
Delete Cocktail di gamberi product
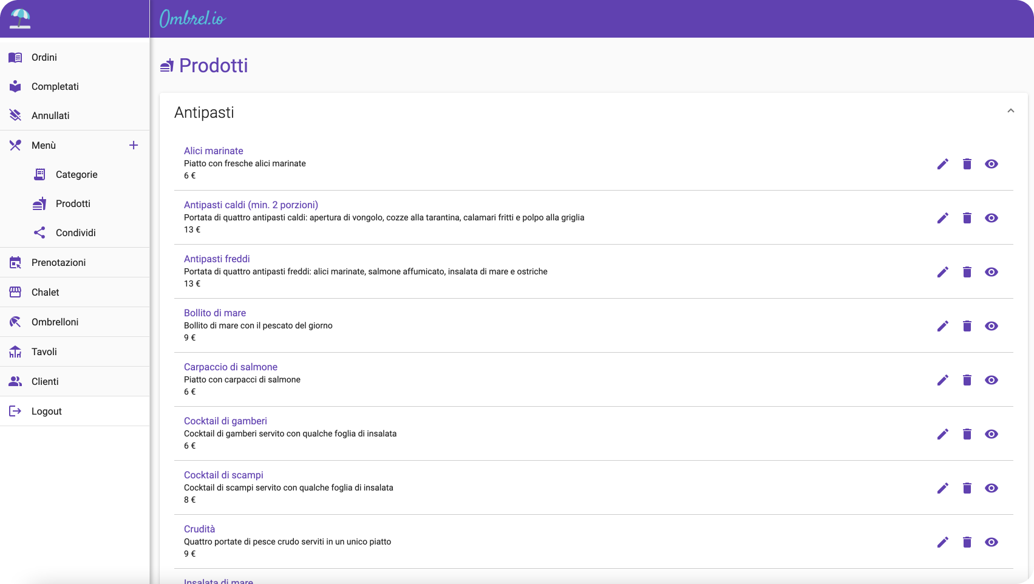967,434
